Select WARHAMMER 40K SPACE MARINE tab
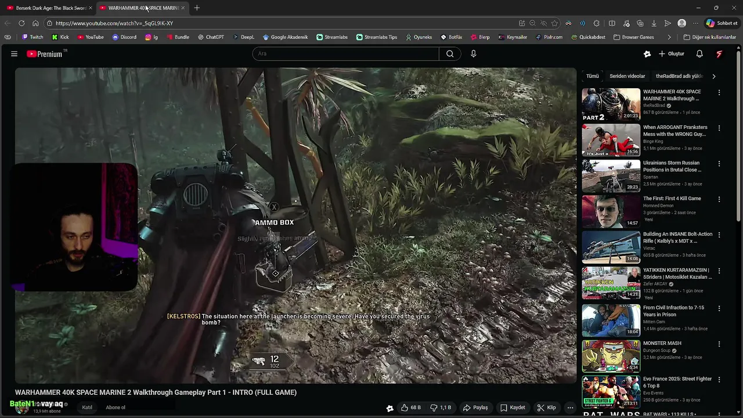The height and width of the screenshot is (418, 743). (142, 8)
